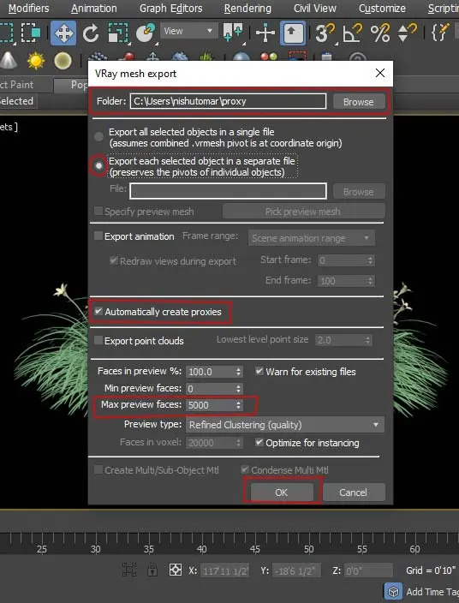Click the Z coordinate field in status bar
Image resolution: width=459 pixels, height=603 pixels.
368,570
